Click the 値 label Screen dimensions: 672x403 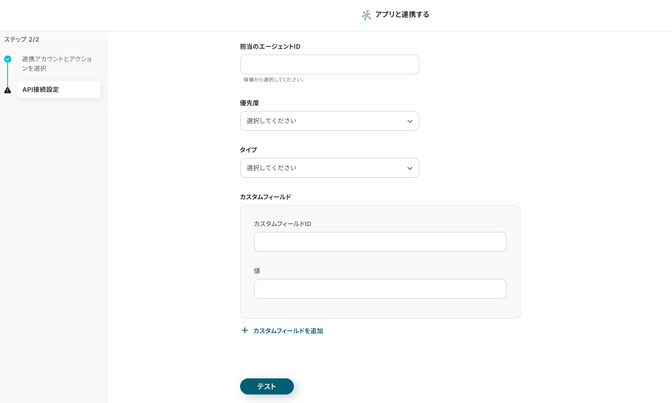[257, 271]
